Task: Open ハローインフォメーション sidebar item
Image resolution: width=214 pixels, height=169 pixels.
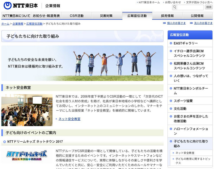Action: pyautogui.click(x=190, y=131)
